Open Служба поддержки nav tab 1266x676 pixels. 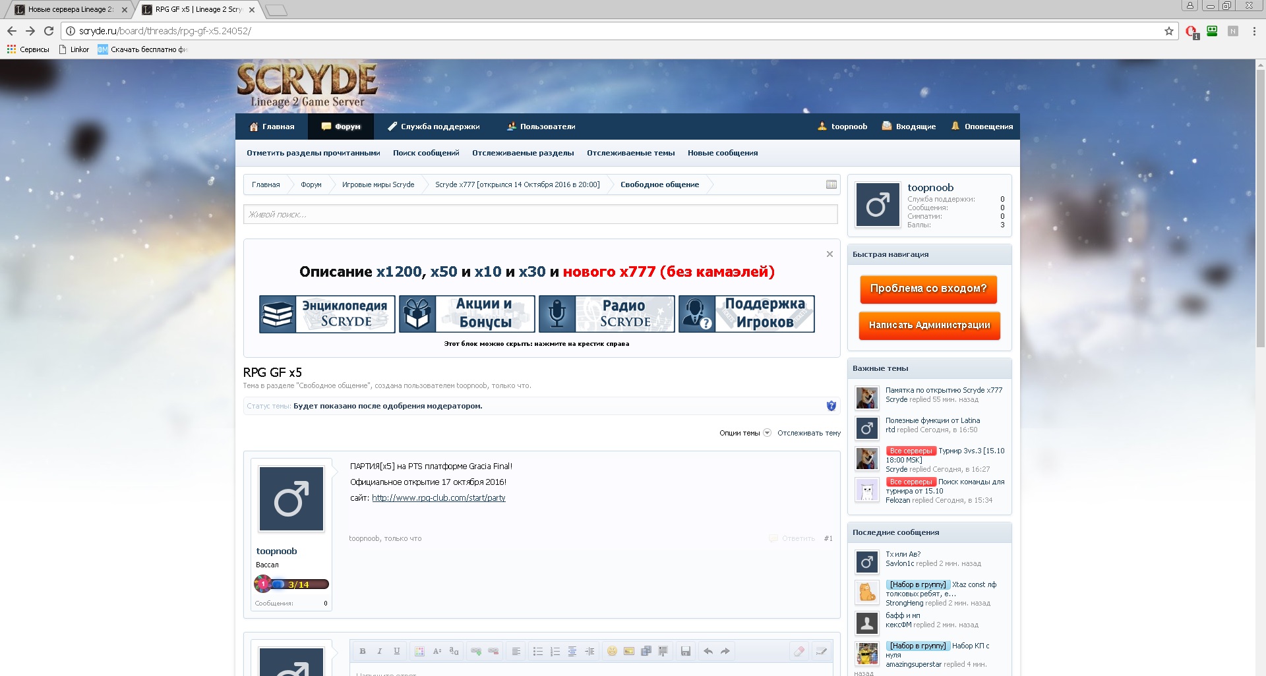(434, 127)
